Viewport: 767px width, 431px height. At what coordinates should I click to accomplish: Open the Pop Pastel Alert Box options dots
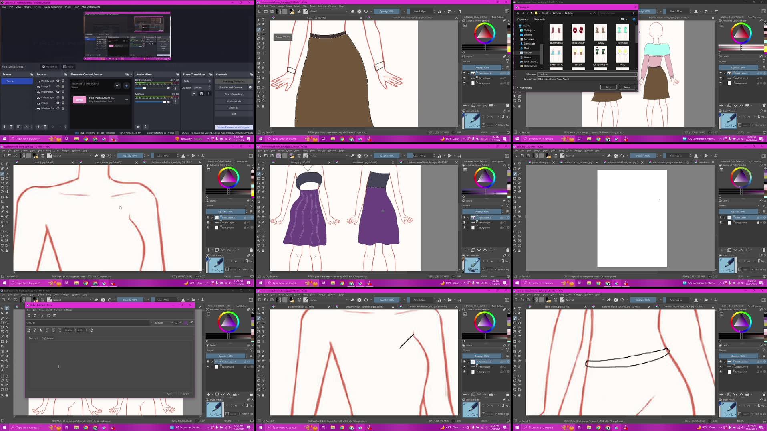[x=126, y=100]
